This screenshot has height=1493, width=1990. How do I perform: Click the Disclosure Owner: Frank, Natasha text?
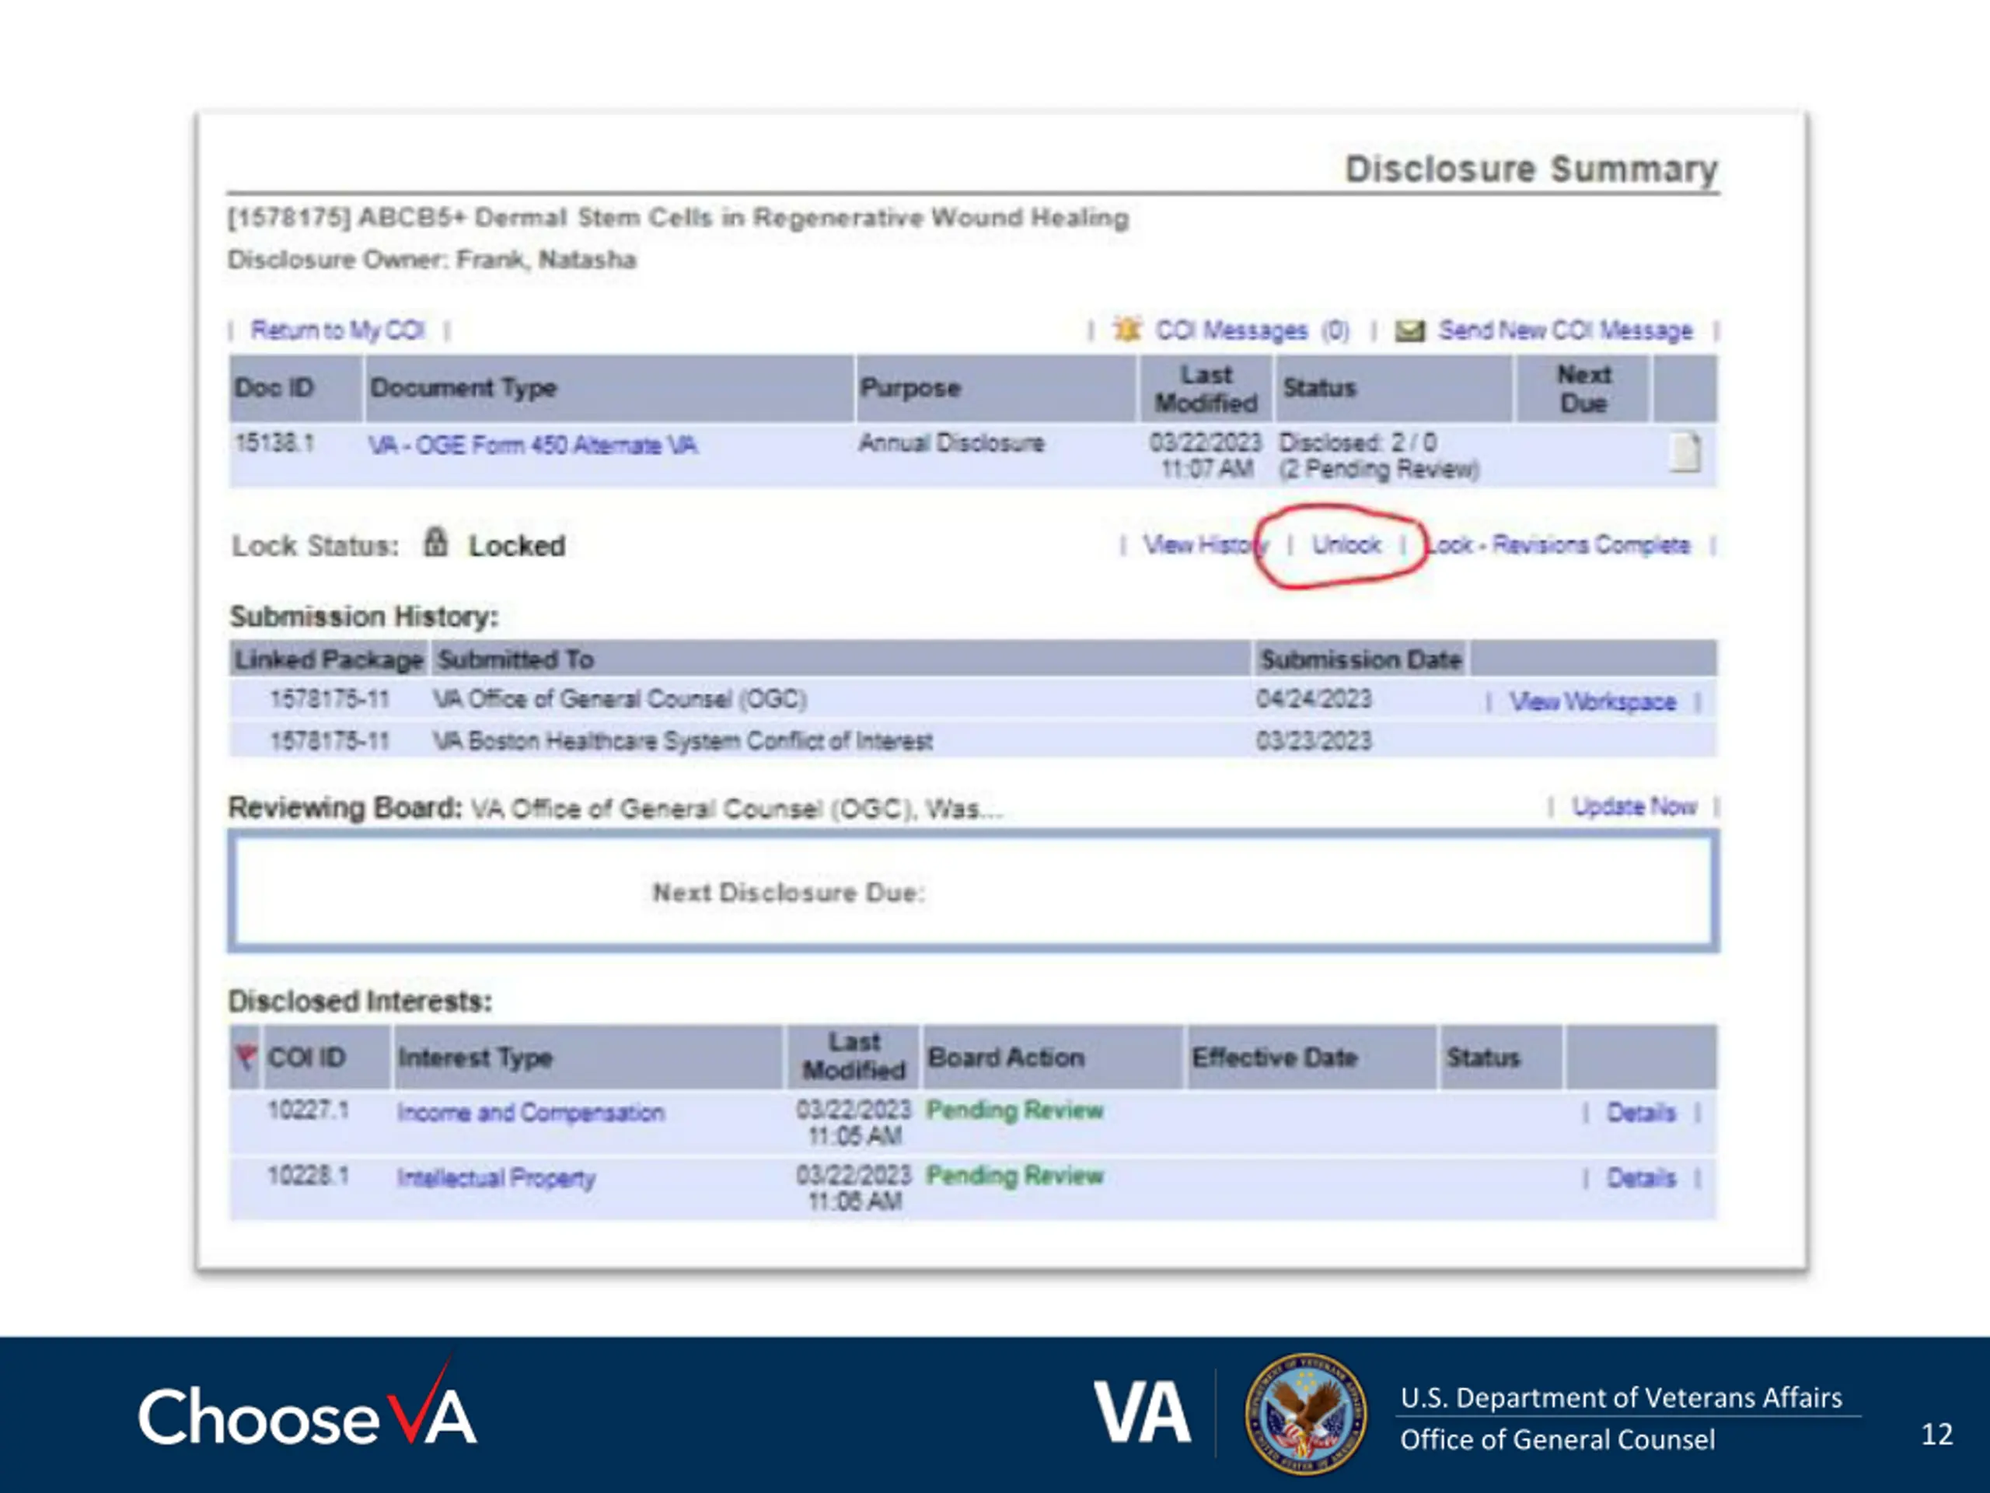[x=432, y=260]
